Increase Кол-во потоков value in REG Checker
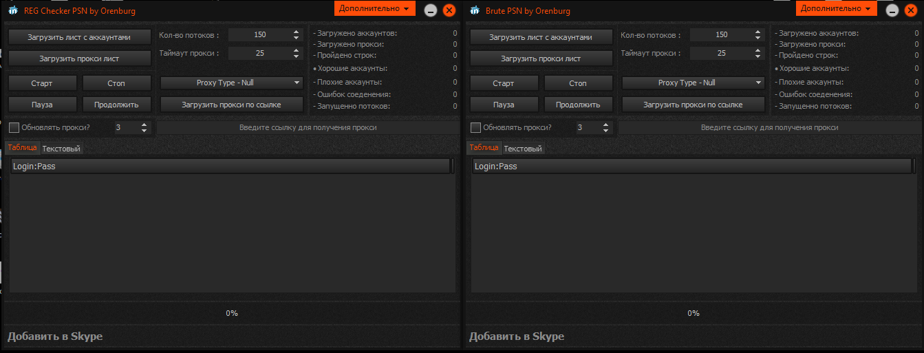Image resolution: width=924 pixels, height=353 pixels. [296, 32]
